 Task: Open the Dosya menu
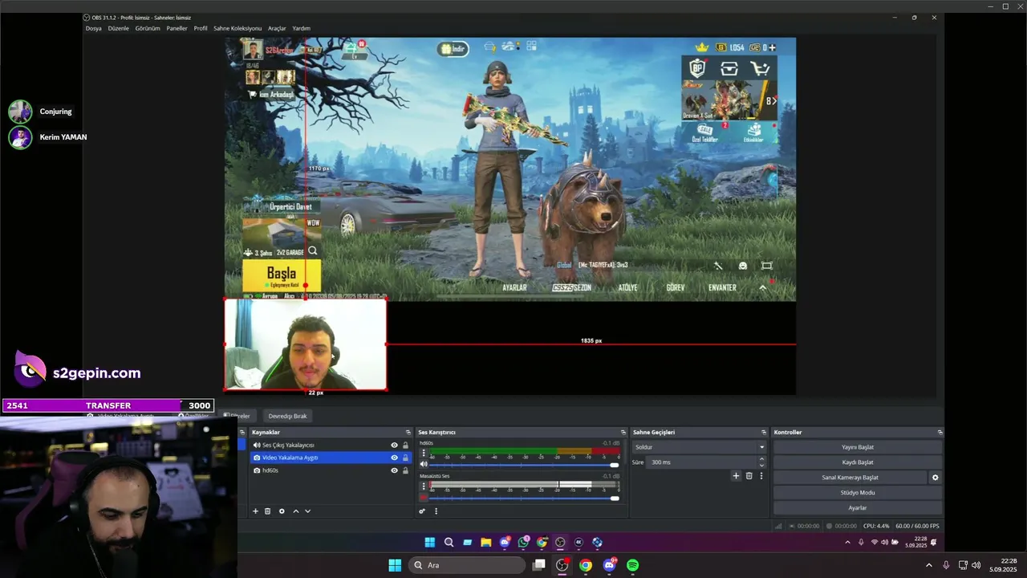(94, 28)
